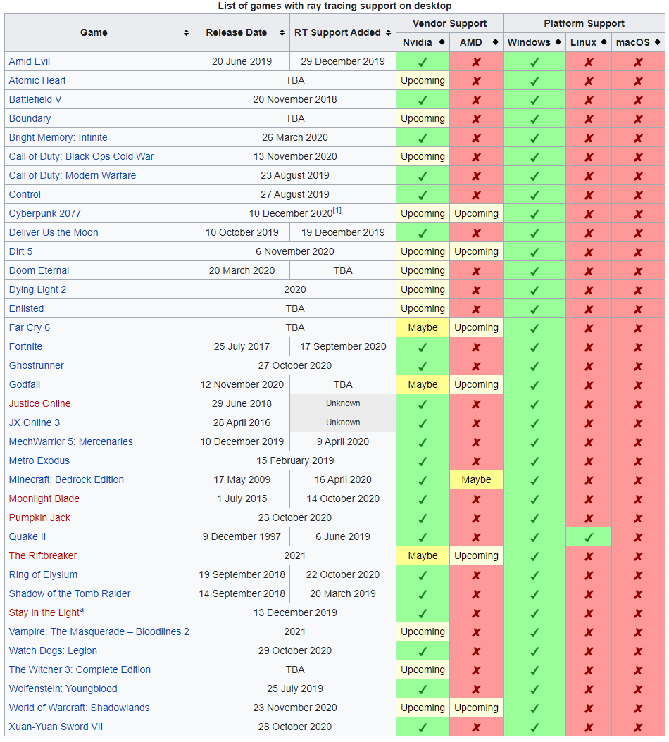Click table caption about ray tracing support
Viewport: 669px width, 742px height.
click(334, 6)
